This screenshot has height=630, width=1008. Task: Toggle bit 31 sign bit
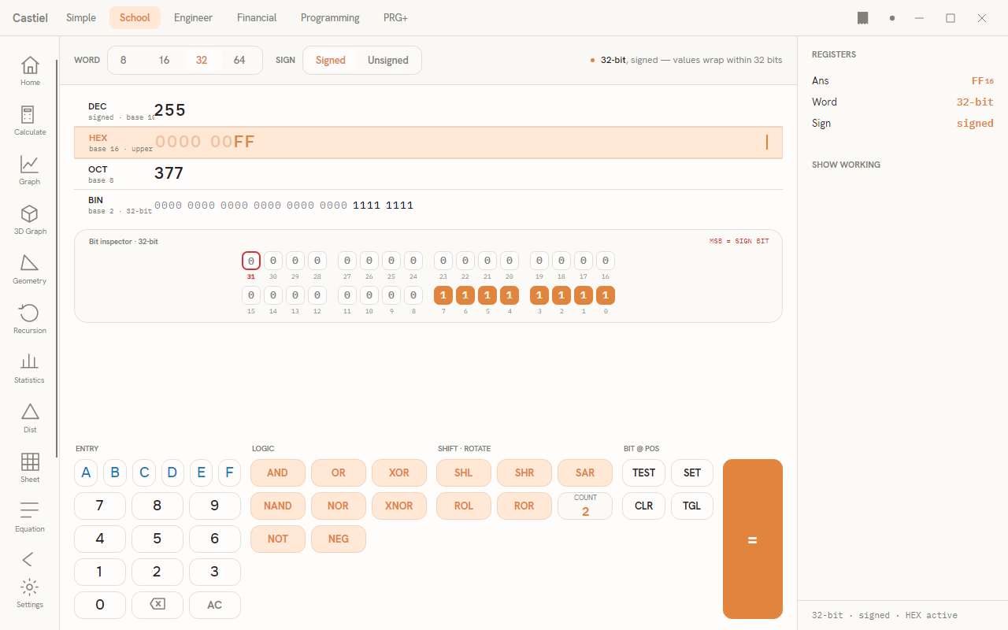pos(251,261)
